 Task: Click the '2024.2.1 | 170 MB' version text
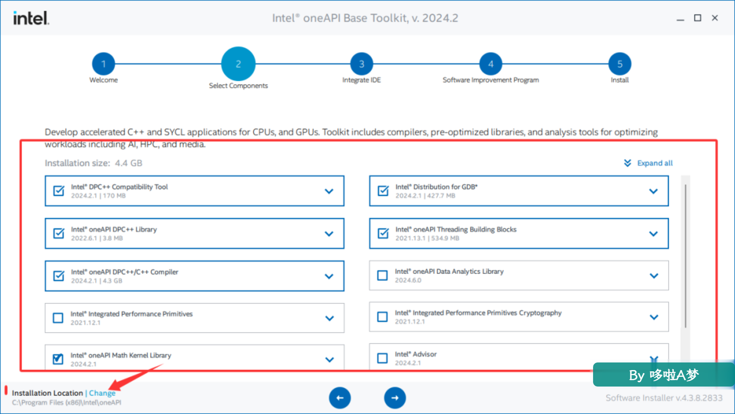98,196
